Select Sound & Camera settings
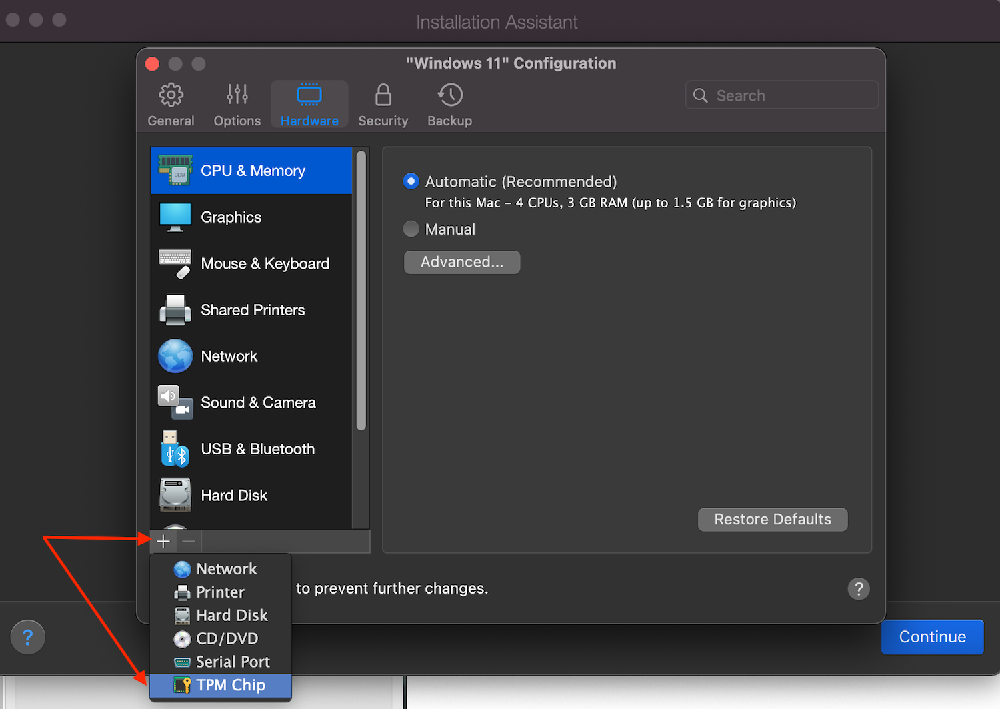Image resolution: width=1000 pixels, height=709 pixels. (x=258, y=402)
